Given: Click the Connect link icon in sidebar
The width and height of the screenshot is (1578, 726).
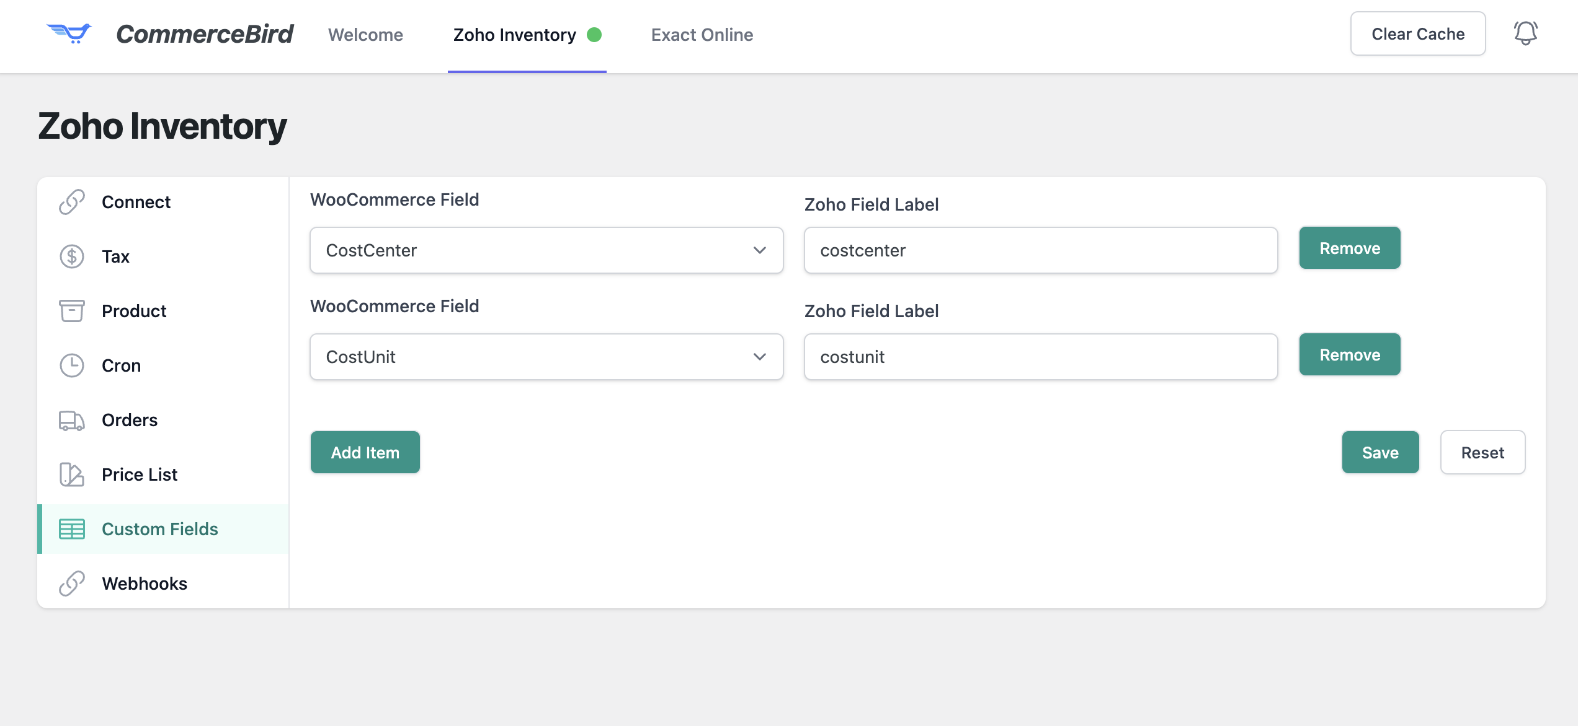Looking at the screenshot, I should pos(72,202).
